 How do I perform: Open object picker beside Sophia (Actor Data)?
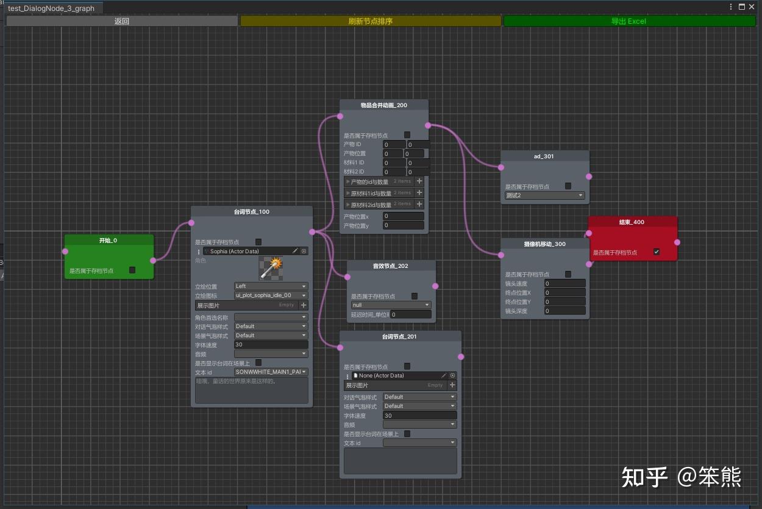pyautogui.click(x=304, y=251)
